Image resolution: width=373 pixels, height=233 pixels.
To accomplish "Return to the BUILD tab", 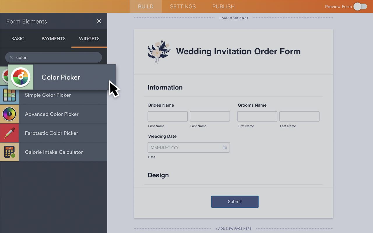I will [x=145, y=6].
